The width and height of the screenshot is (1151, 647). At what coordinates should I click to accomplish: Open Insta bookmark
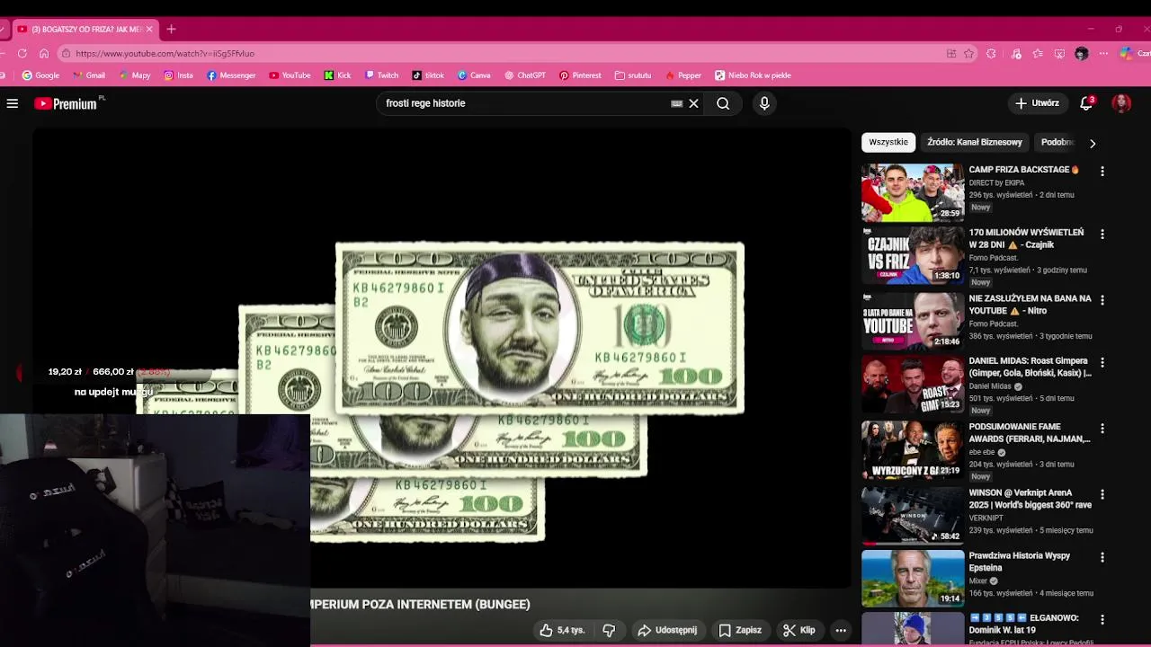178,75
